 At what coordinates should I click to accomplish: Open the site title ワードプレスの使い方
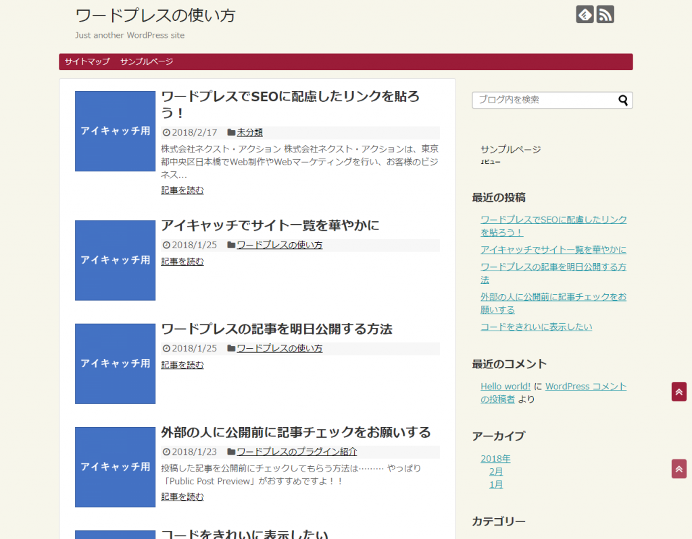coord(155,16)
